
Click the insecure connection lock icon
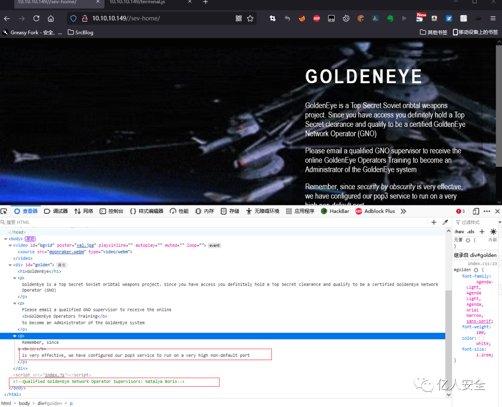[85, 19]
